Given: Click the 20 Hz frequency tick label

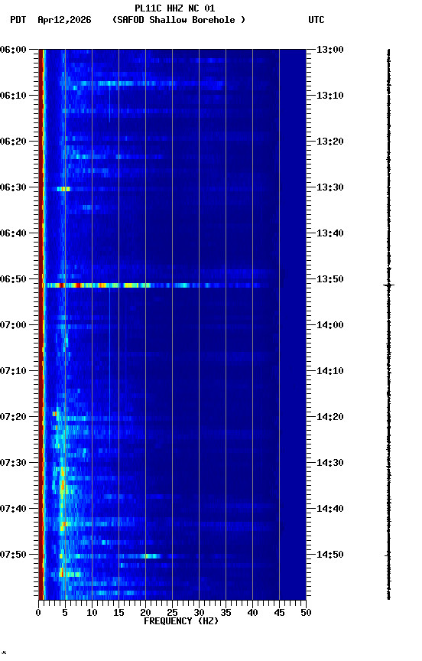Looking at the screenshot, I should (145, 613).
